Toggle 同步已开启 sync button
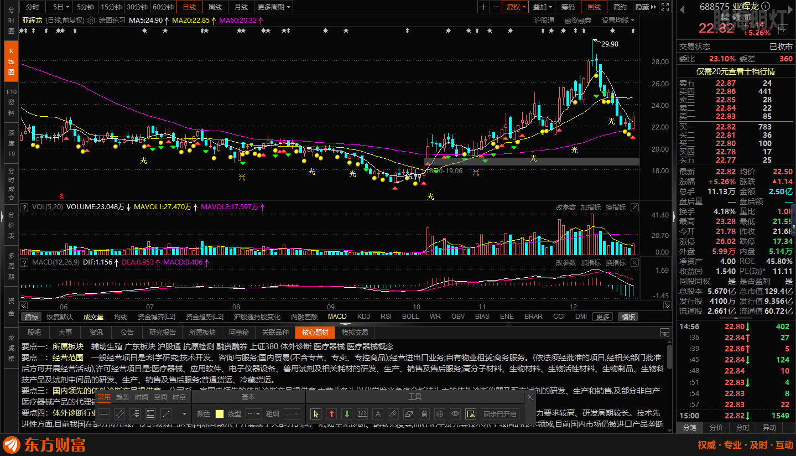 point(500,413)
